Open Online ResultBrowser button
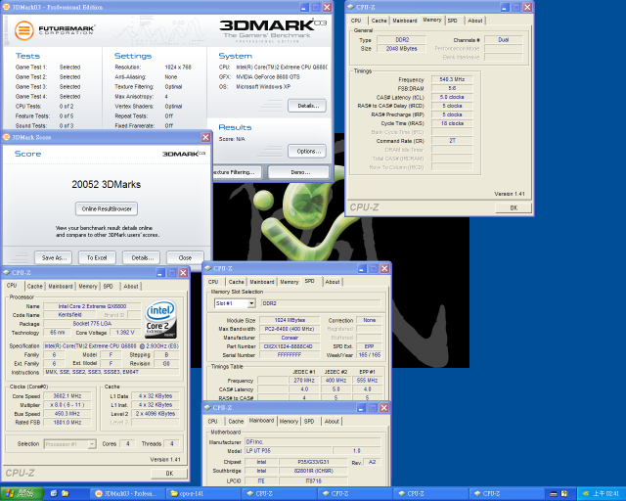The image size is (626, 501). pos(107,208)
